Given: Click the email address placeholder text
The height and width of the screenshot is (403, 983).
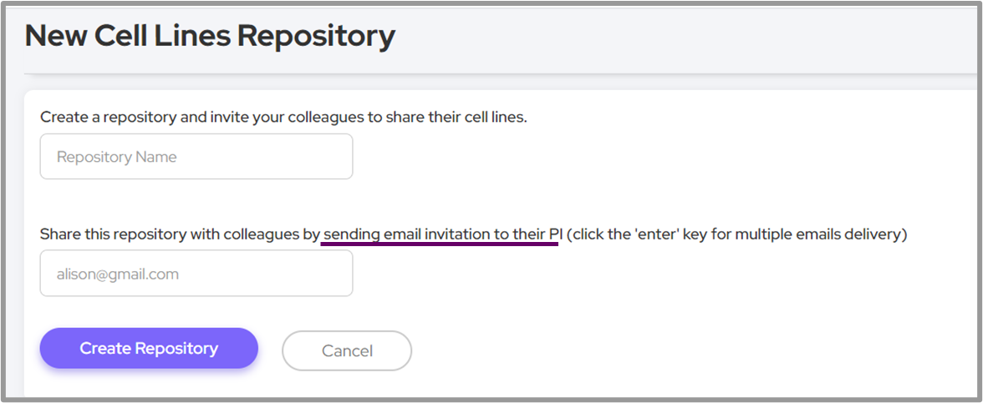Looking at the screenshot, I should coord(118,274).
